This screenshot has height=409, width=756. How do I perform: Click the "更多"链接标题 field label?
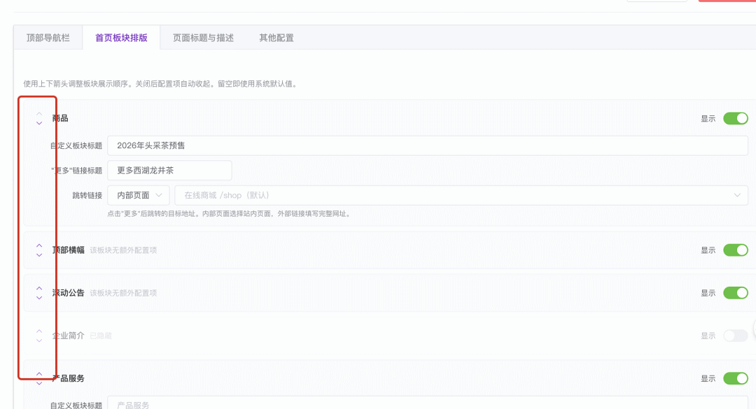click(x=77, y=171)
